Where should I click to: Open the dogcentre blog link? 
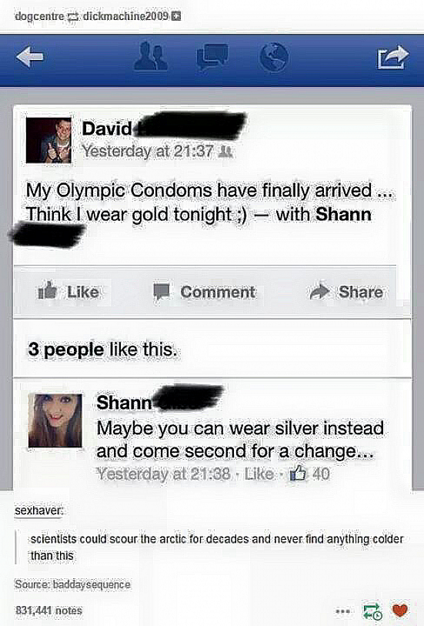tap(39, 16)
